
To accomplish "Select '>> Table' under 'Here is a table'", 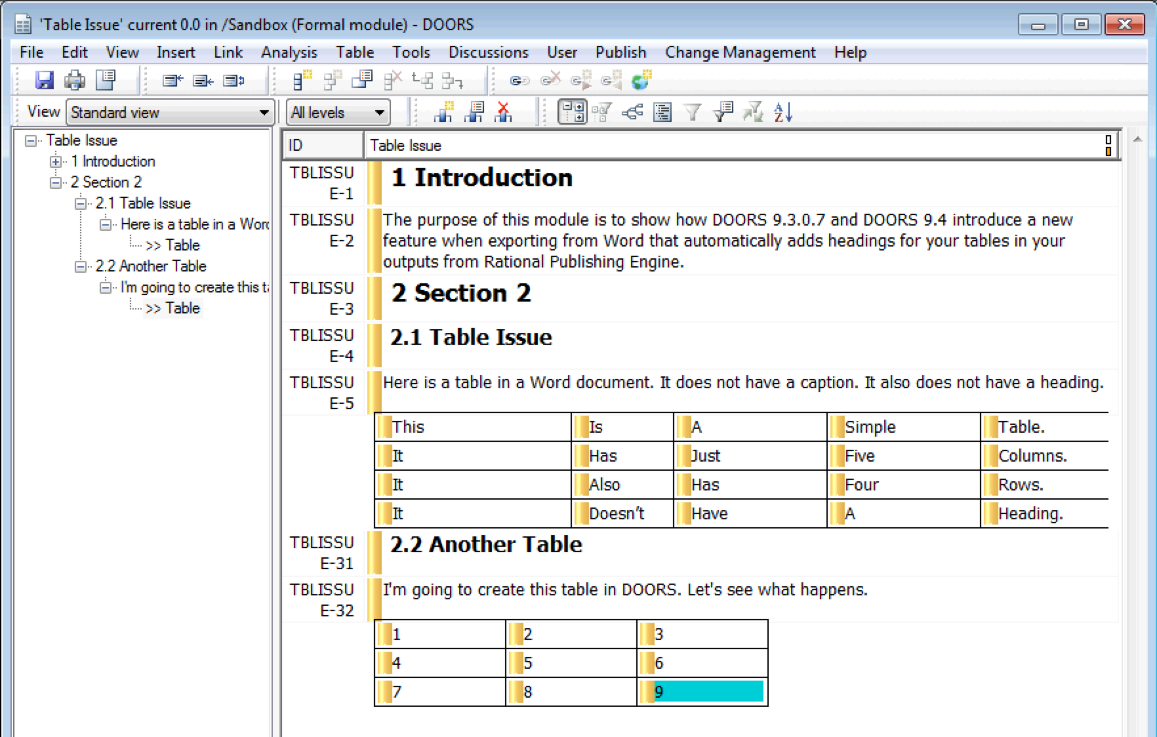I will click(x=173, y=245).
